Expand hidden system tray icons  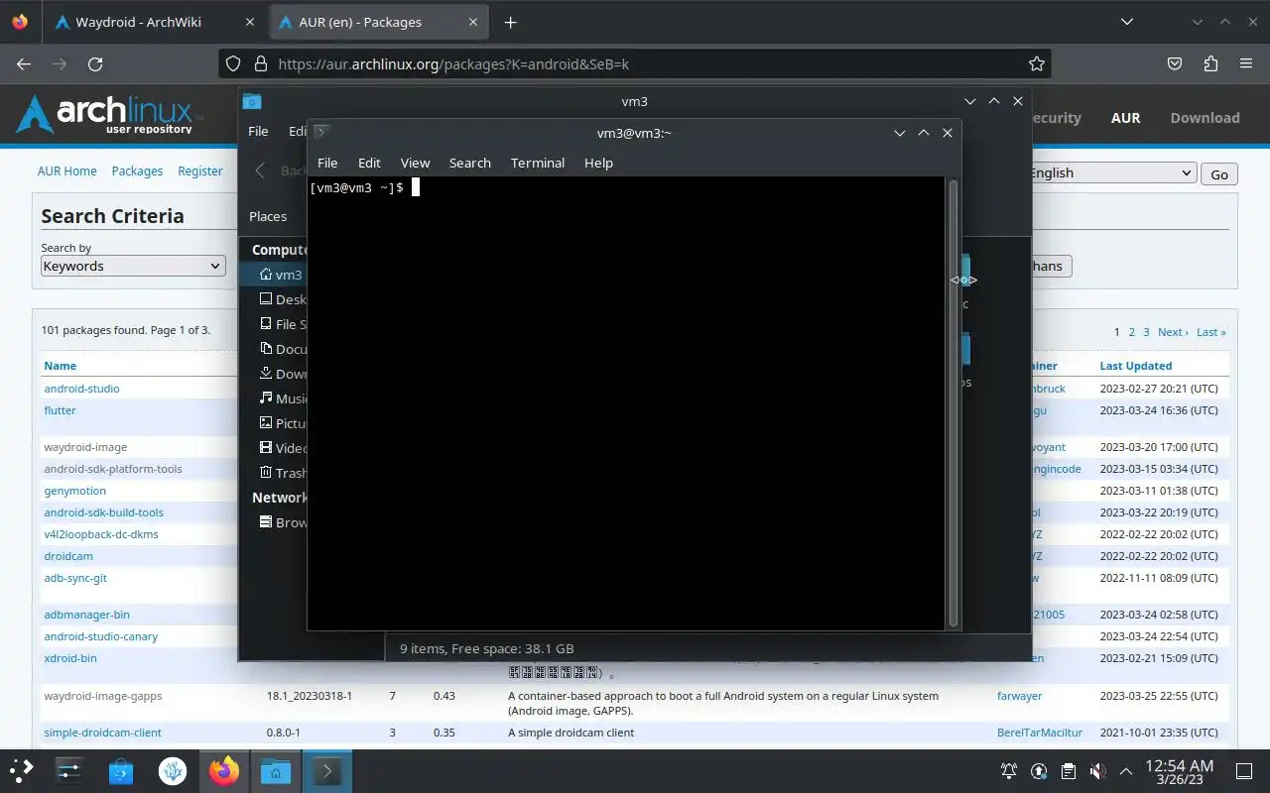[x=1126, y=770]
